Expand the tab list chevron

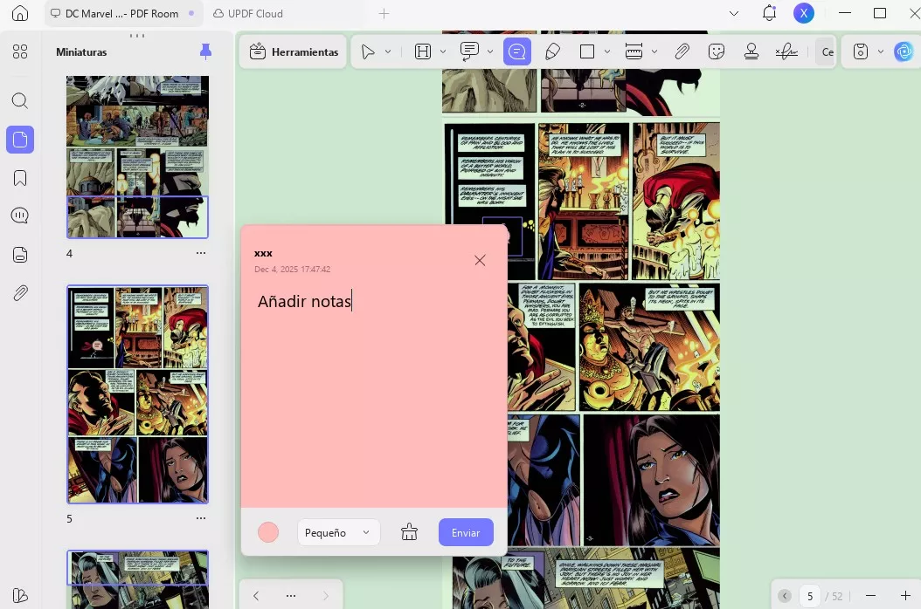pos(734,13)
